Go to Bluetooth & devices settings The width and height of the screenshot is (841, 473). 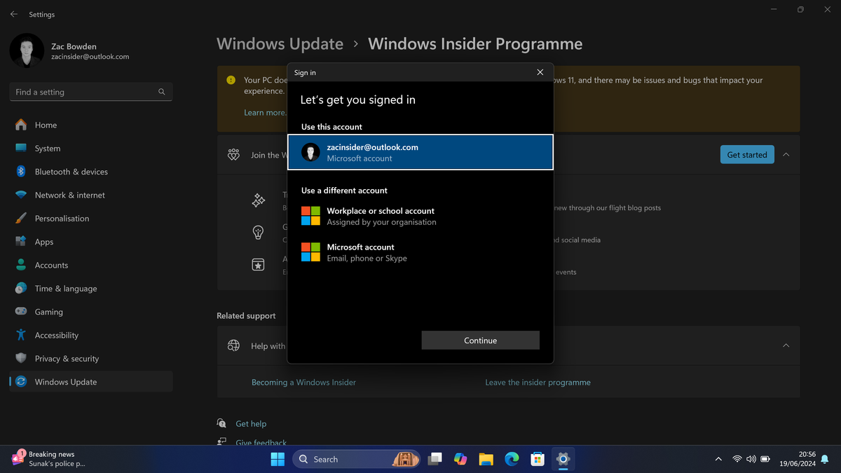[x=91, y=172]
